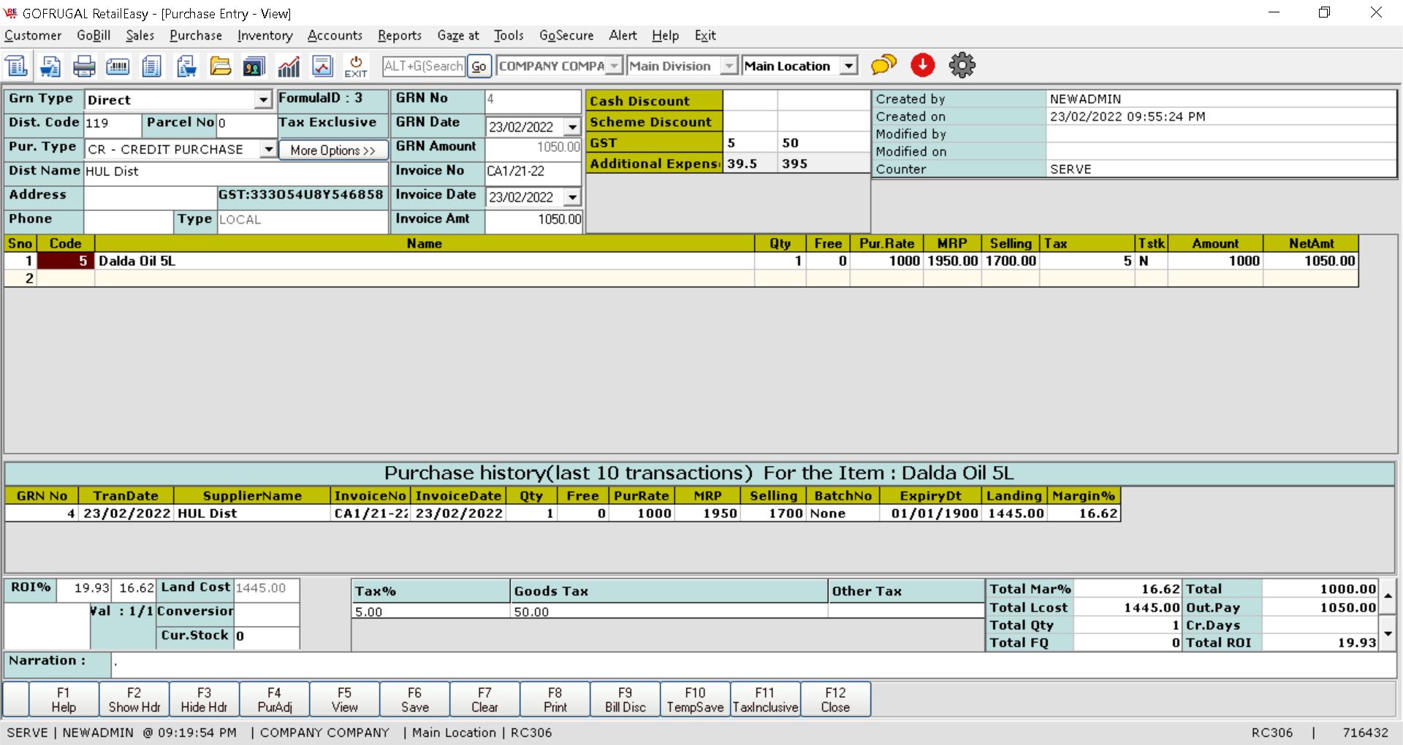Open the Pur. Type dropdown arrow

pos(268,149)
